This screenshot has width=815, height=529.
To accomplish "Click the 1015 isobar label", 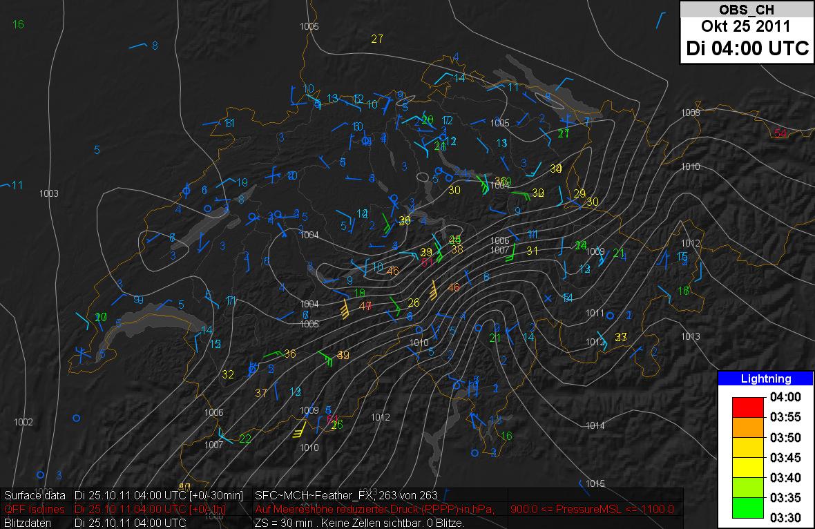I will (x=595, y=483).
